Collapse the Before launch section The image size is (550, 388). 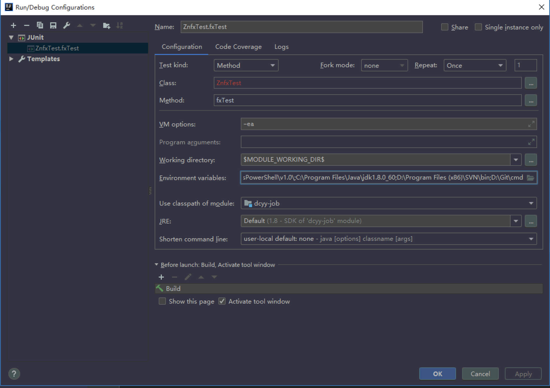click(x=156, y=265)
